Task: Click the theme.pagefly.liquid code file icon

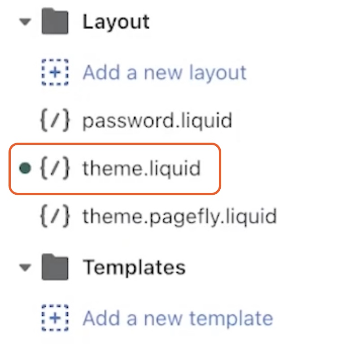Action: [x=55, y=216]
